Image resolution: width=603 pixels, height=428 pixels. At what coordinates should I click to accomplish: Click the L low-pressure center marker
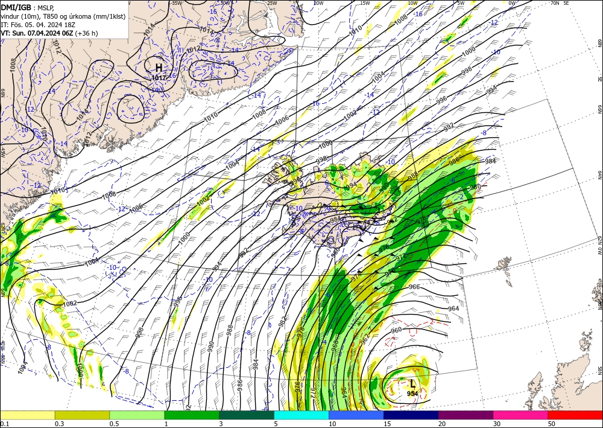click(x=412, y=383)
